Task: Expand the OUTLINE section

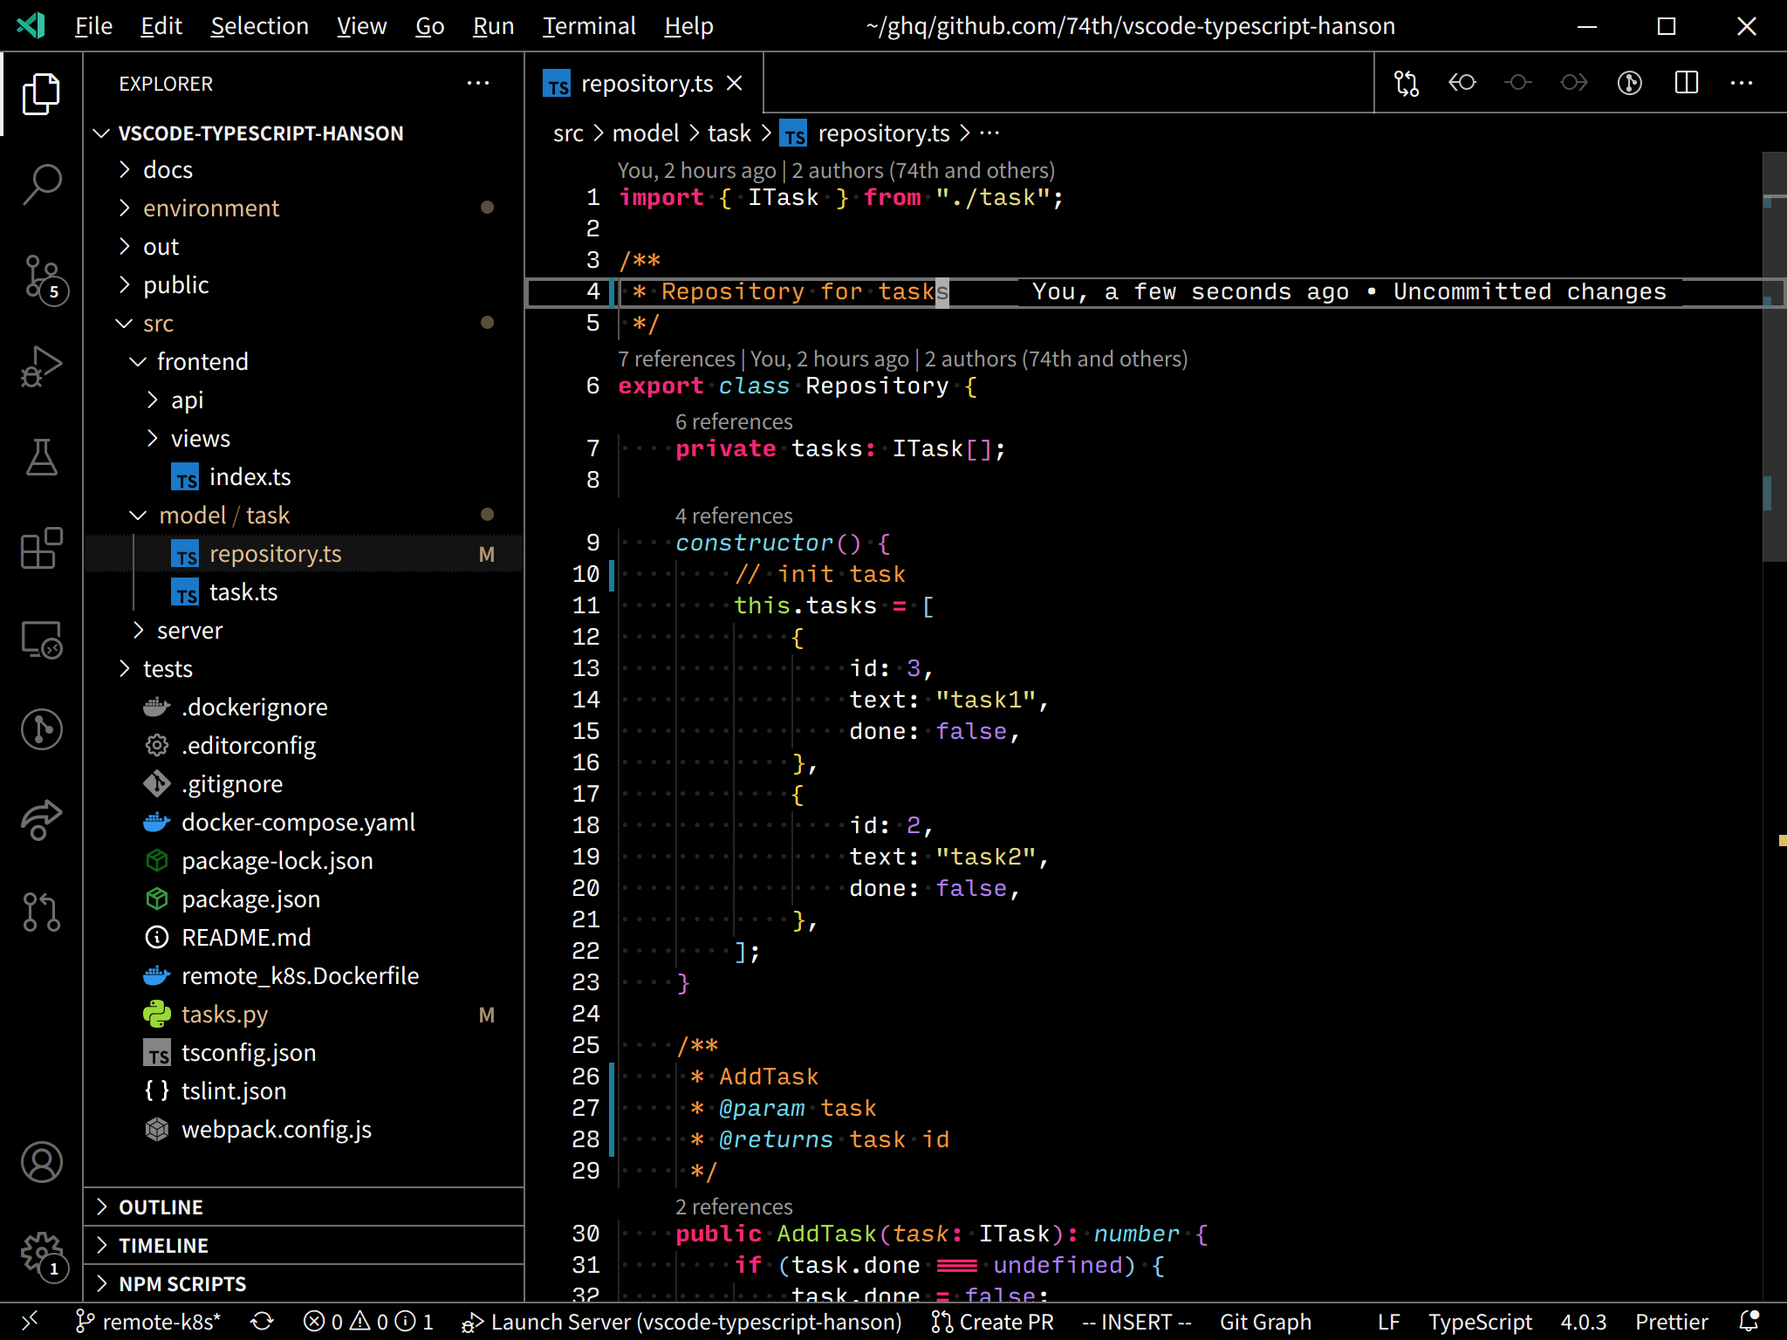Action: coord(161,1207)
